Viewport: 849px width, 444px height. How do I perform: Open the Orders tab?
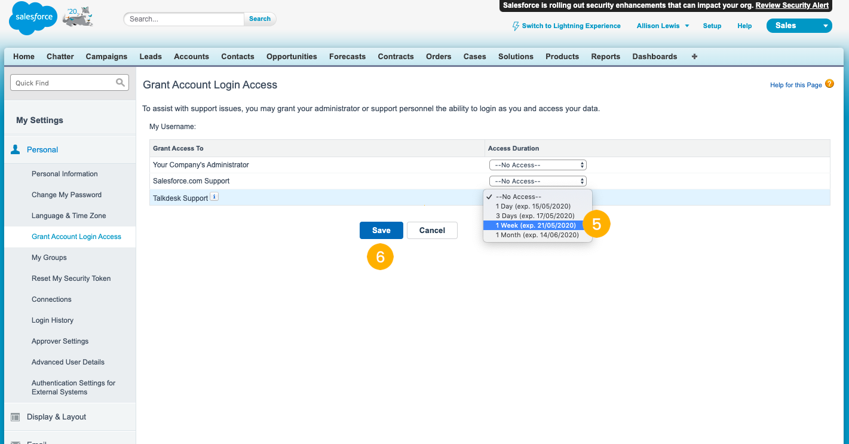pyautogui.click(x=439, y=57)
